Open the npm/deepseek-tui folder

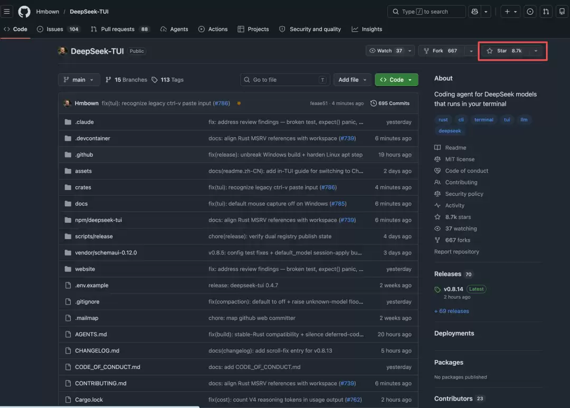click(99, 220)
